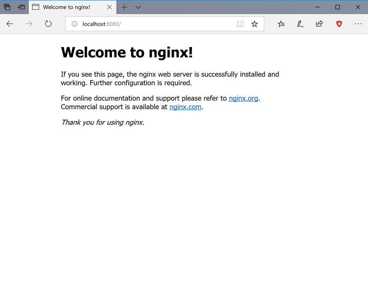Screen dimensions: 368x297
Task: Open the Favorites hub
Action: pos(281,24)
